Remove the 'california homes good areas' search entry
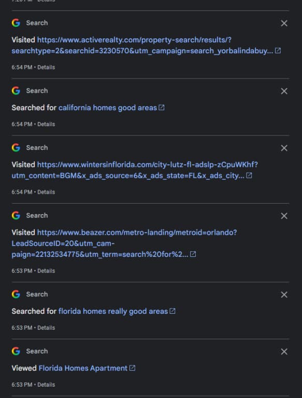The width and height of the screenshot is (302, 398). (284, 91)
